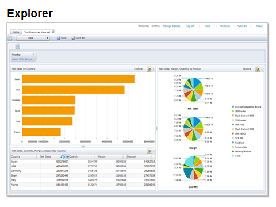Click the Germany bar in chart
The height and width of the screenshot is (207, 276).
click(49, 100)
